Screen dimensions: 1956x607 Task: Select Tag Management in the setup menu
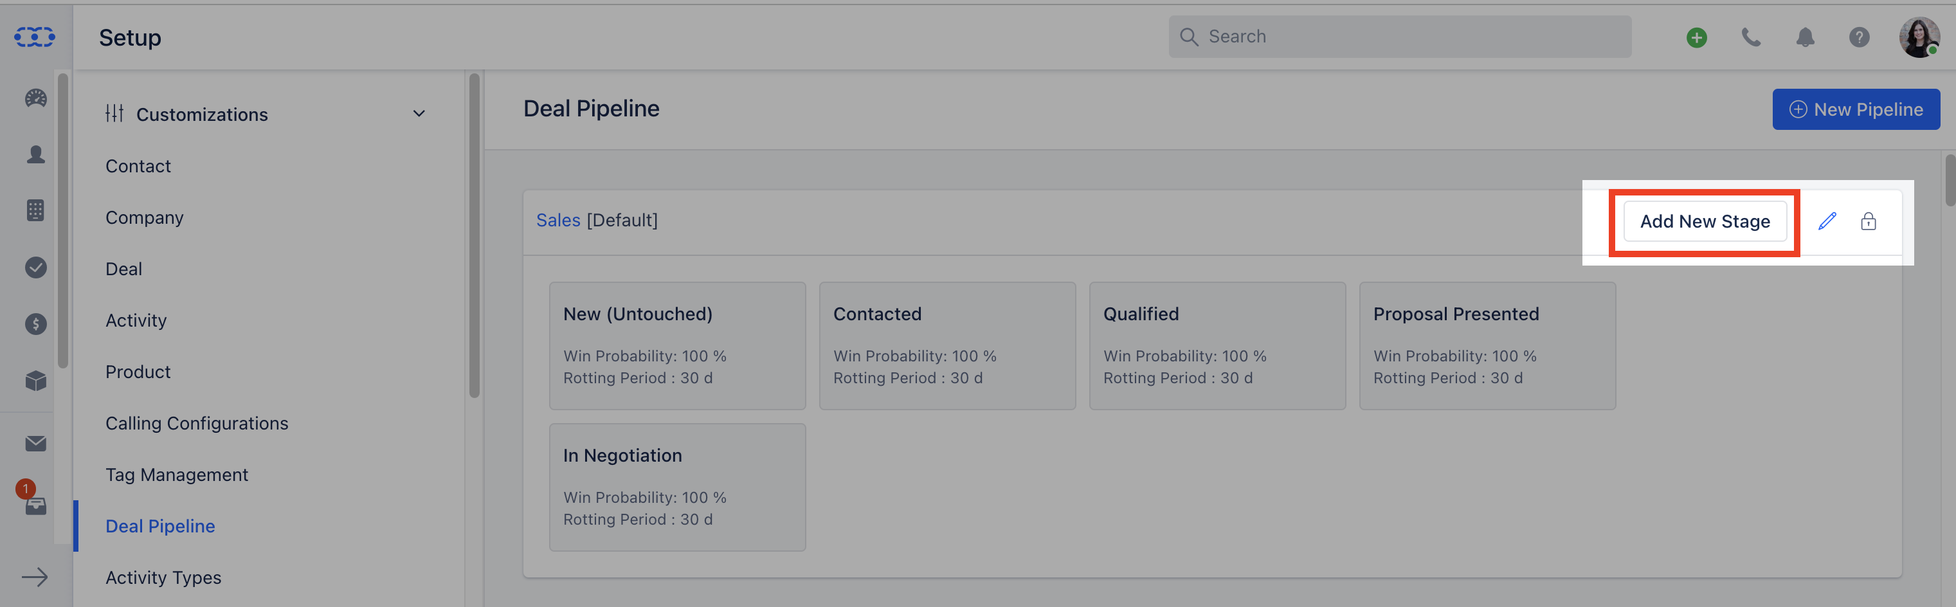(176, 475)
